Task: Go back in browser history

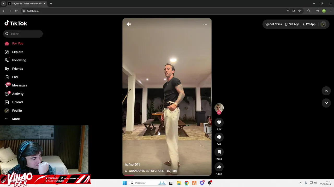Action: coord(4,11)
